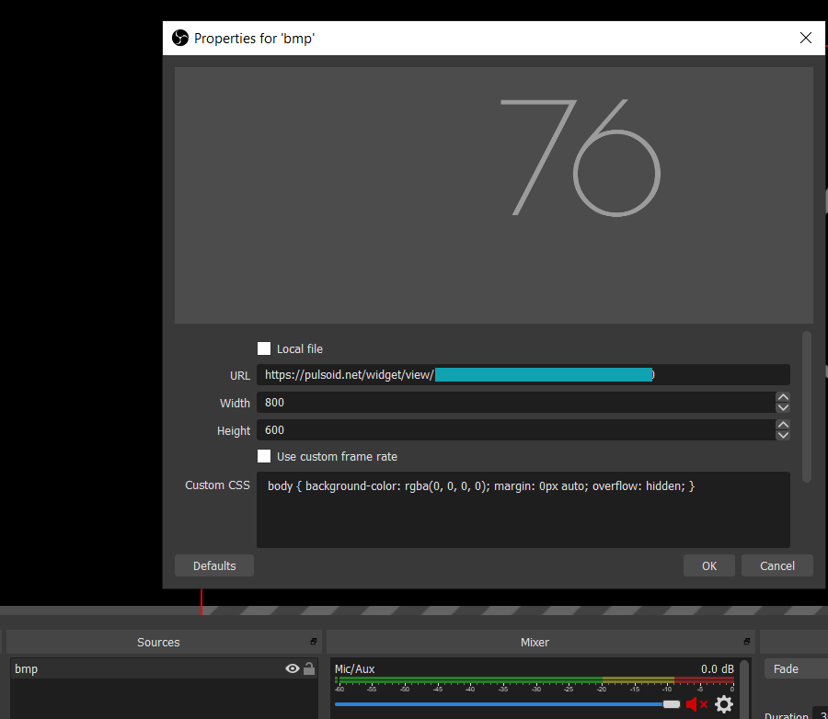The height and width of the screenshot is (719, 828).
Task: Pop out the Mixer dock panel
Action: coord(747,642)
